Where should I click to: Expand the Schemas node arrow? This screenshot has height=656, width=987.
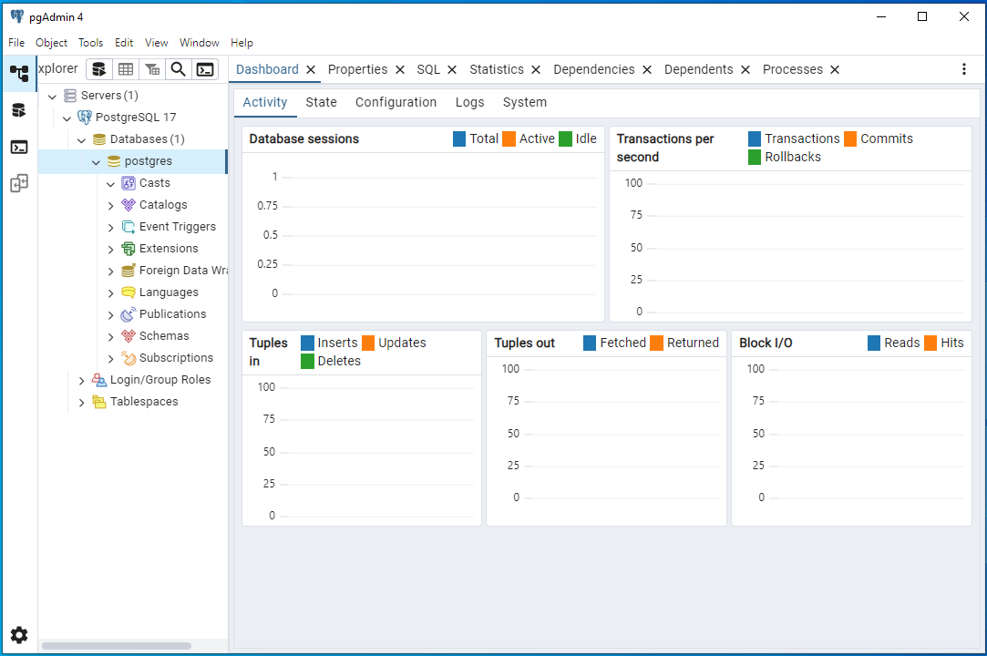[x=111, y=336]
